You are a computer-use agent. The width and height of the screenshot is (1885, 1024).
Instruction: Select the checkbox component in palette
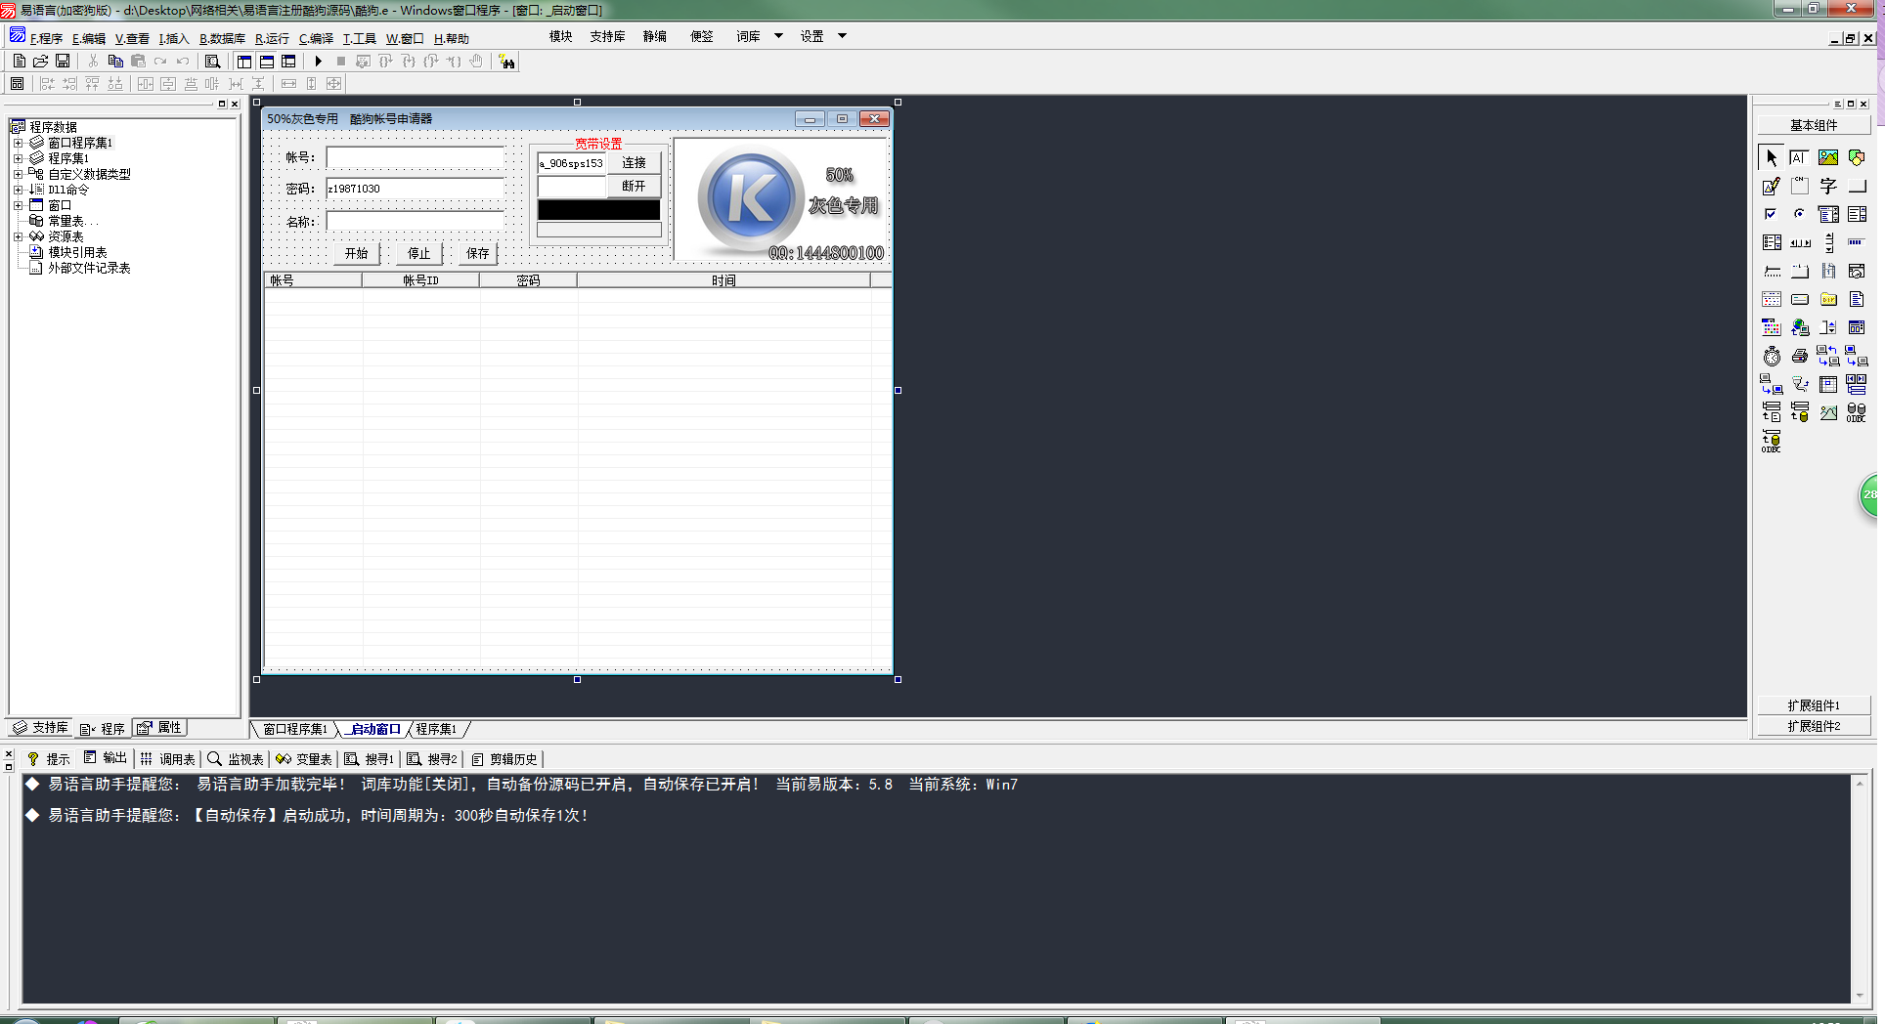[1771, 214]
